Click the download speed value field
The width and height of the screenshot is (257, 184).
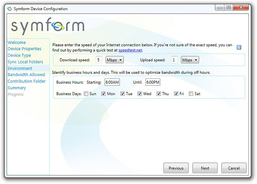click(99, 60)
